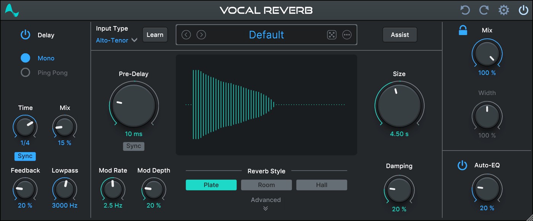Screen dimensions: 533x221
Task: Click the Assist button
Action: 400,35
